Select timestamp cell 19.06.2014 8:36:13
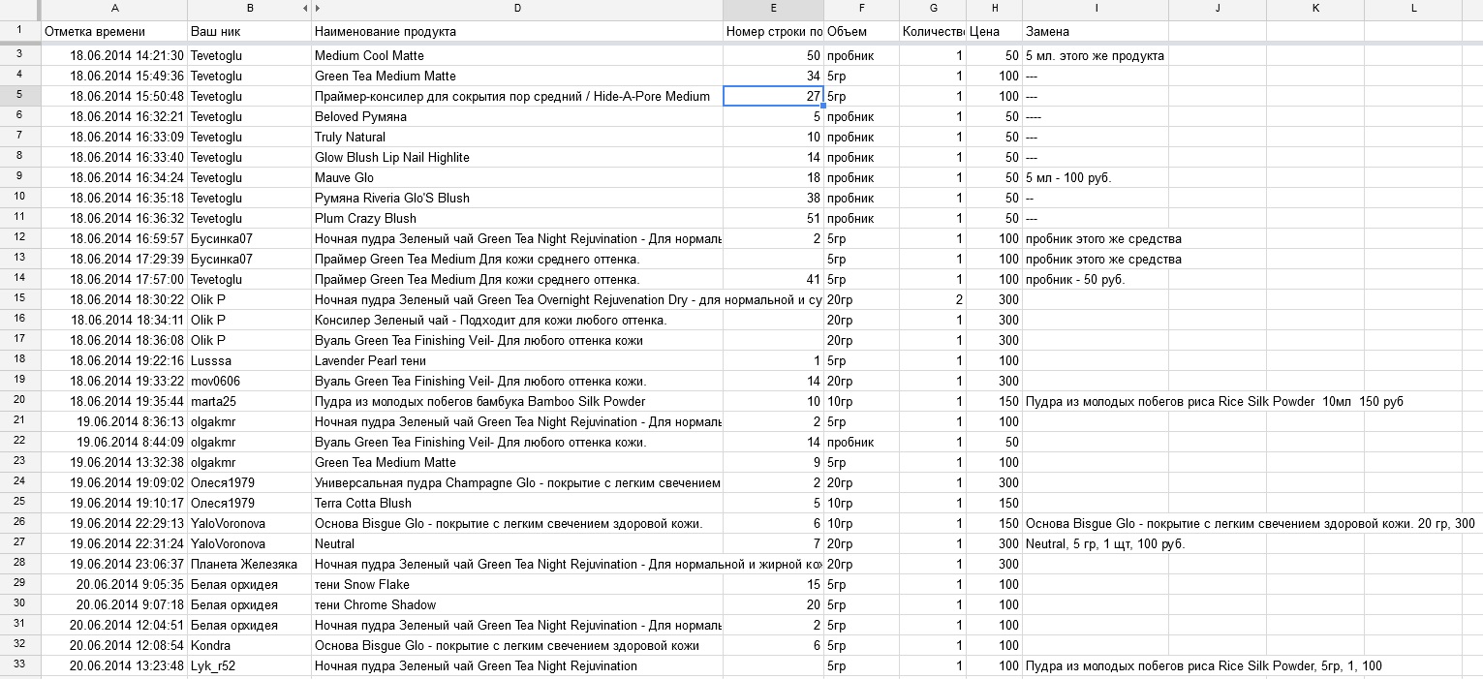This screenshot has height=679, width=1483. point(114,421)
